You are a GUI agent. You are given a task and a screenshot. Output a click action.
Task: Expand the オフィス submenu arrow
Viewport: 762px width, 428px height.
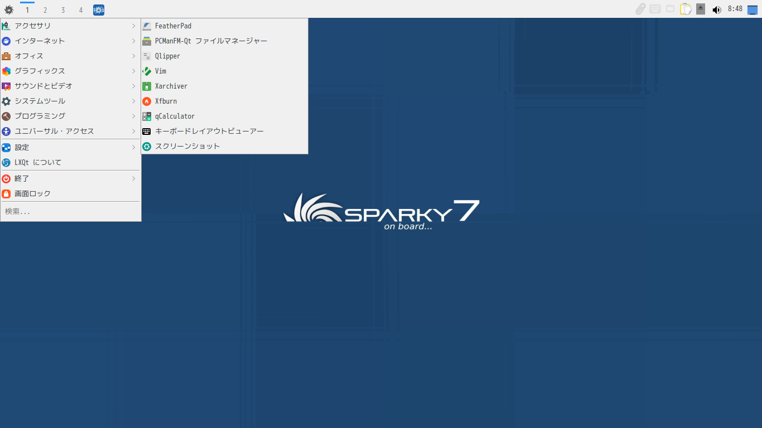(x=134, y=56)
